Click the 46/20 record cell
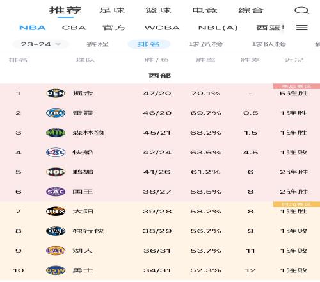This screenshot has height=282, width=320. pos(157,113)
